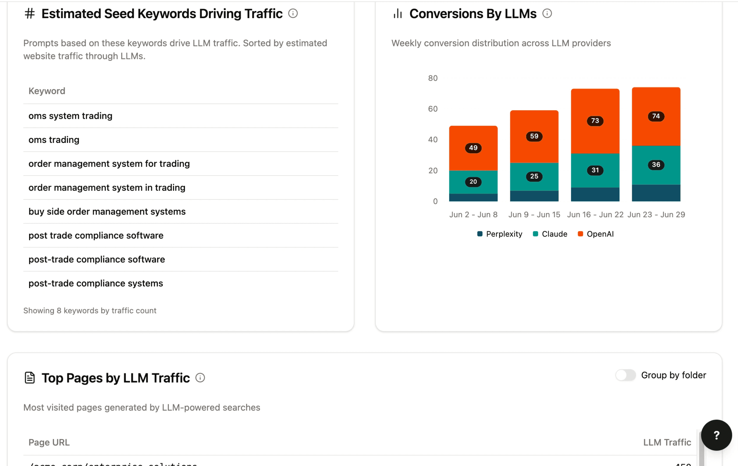Screen dimensions: 738x466
Task: Click info icon next to Conversions By LLMs
Action: click(x=547, y=13)
